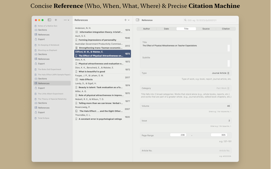Click bookmark icon beside A constant error
Viewport: 271px width, 169px height.
click(x=76, y=119)
